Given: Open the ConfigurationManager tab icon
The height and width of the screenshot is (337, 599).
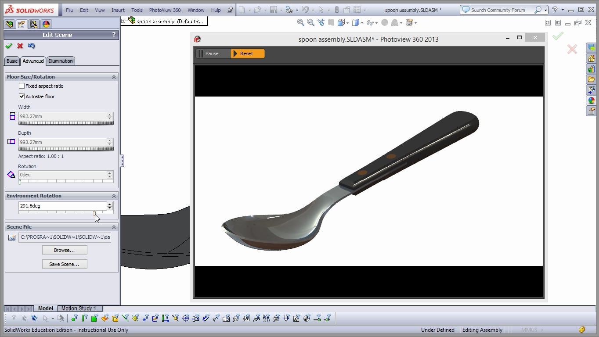Looking at the screenshot, I should pos(33,25).
